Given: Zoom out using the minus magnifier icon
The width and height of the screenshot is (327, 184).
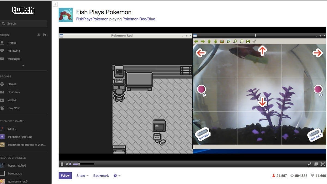Looking at the screenshot, I should coord(242,41).
